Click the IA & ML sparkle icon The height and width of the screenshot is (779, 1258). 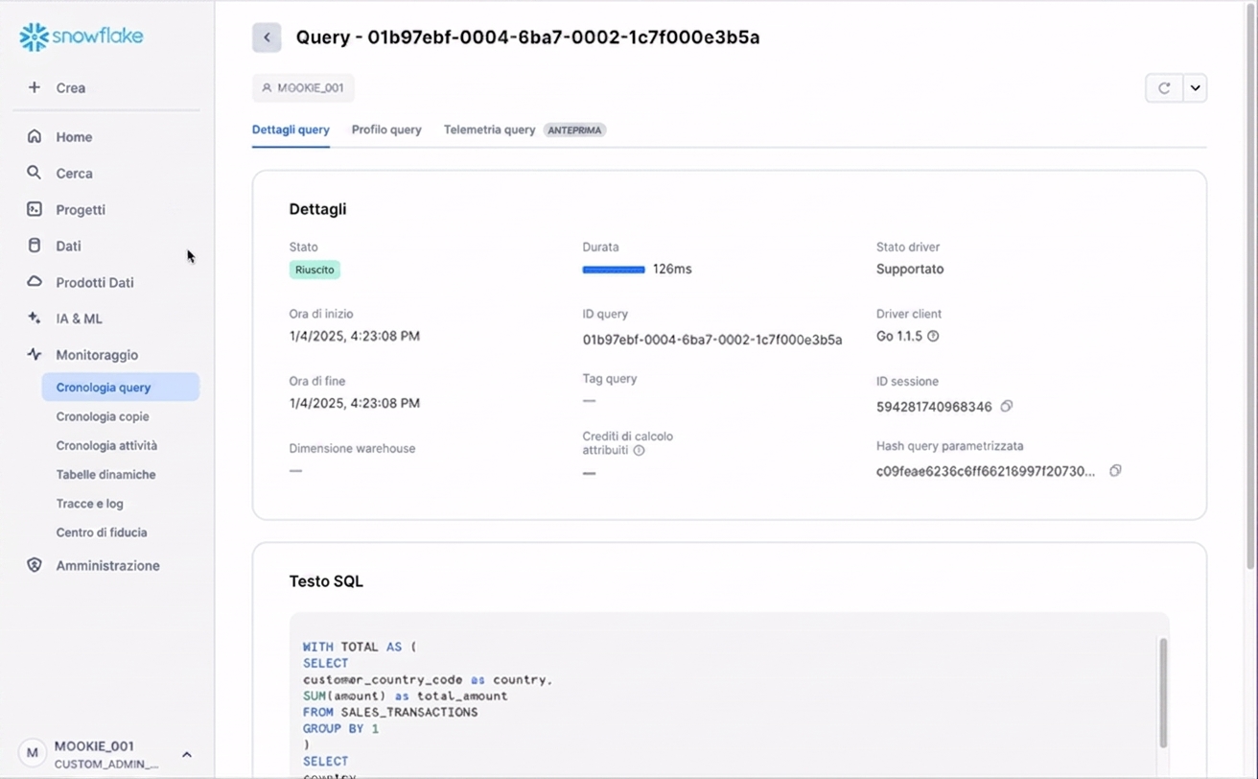click(35, 318)
